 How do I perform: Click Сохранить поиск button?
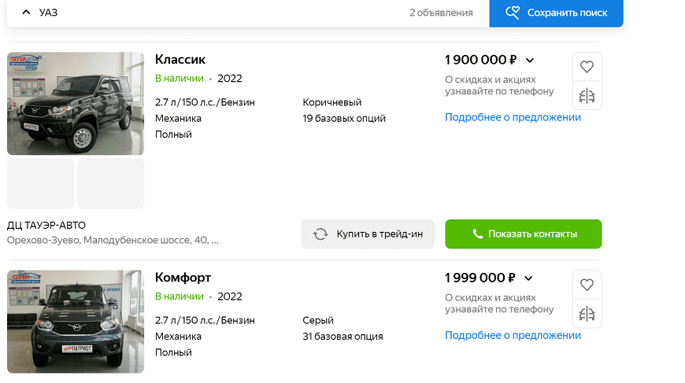[x=556, y=13]
